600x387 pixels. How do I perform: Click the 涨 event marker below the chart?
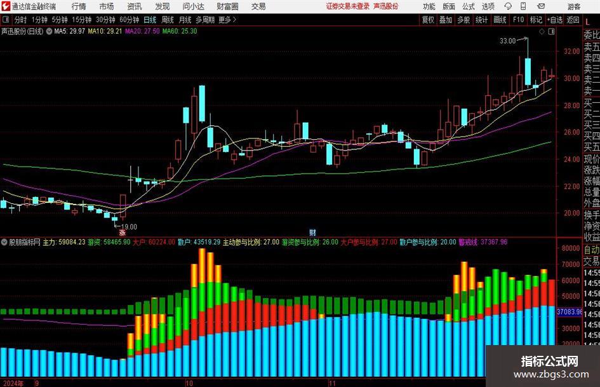[x=122, y=233]
